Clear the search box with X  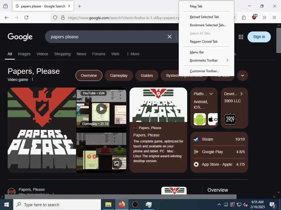170,37
